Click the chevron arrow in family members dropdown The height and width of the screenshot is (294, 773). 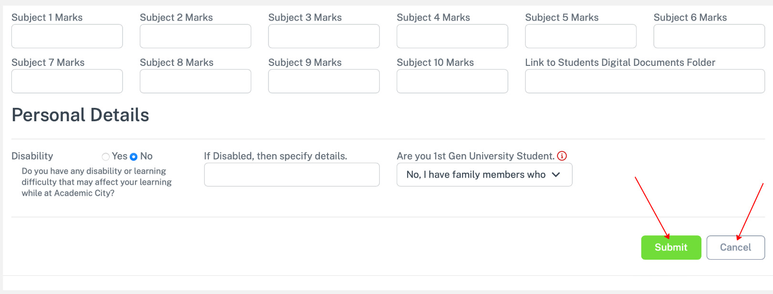[x=556, y=175]
